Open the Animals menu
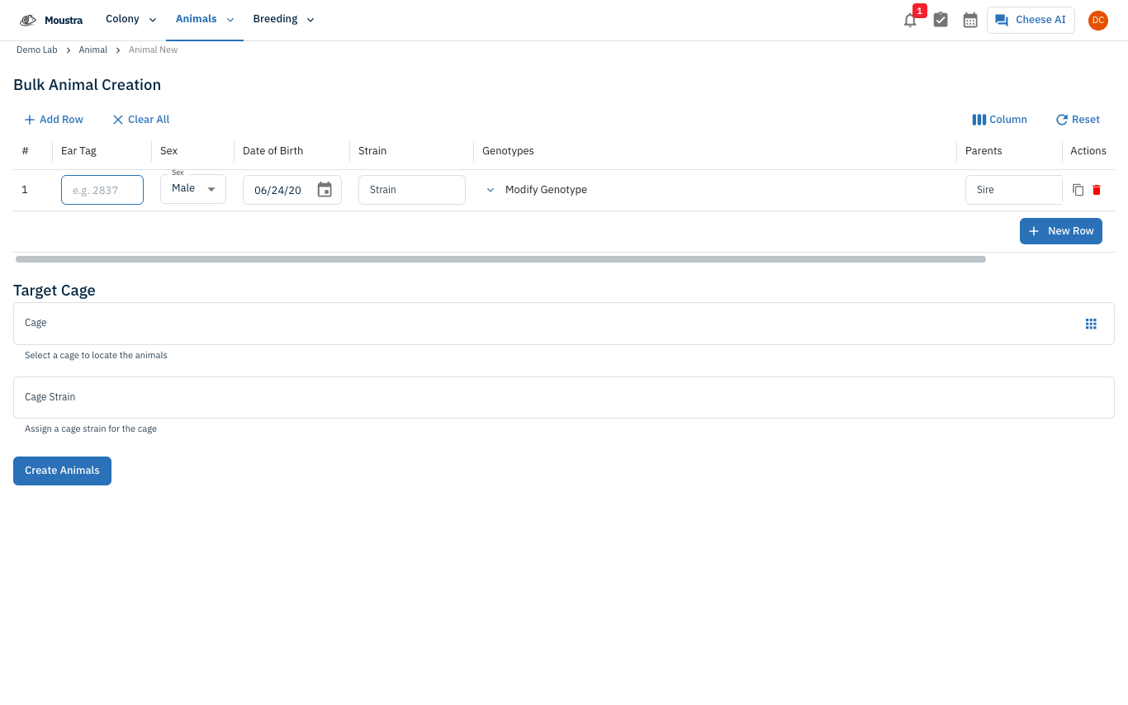The width and height of the screenshot is (1128, 705). tap(205, 19)
